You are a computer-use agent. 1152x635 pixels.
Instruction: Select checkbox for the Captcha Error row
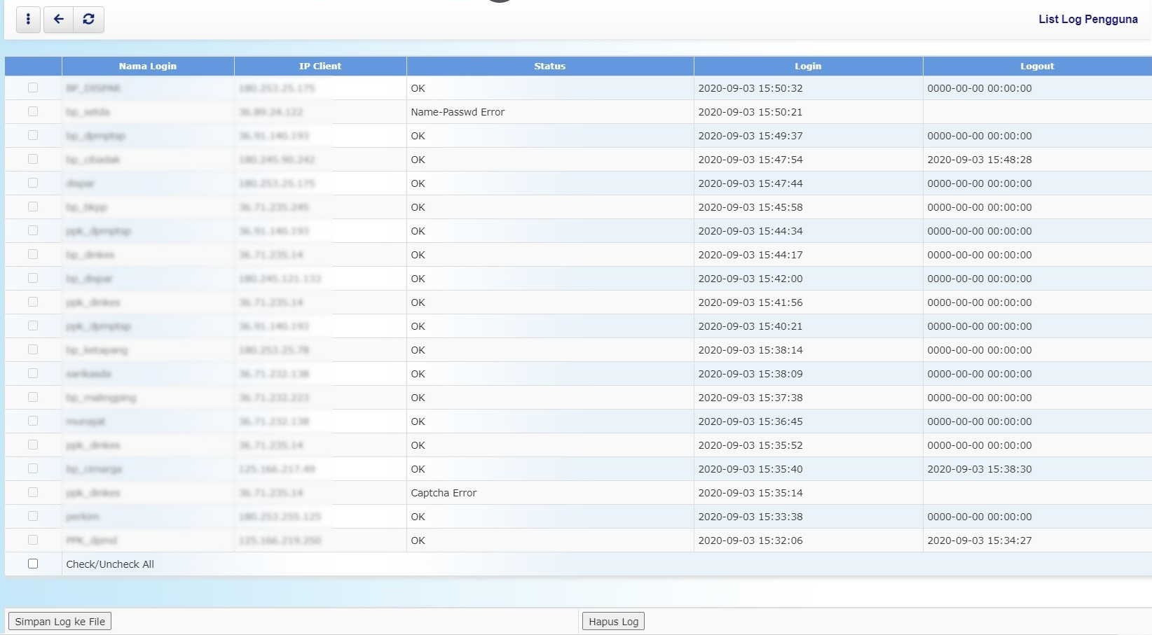point(33,493)
